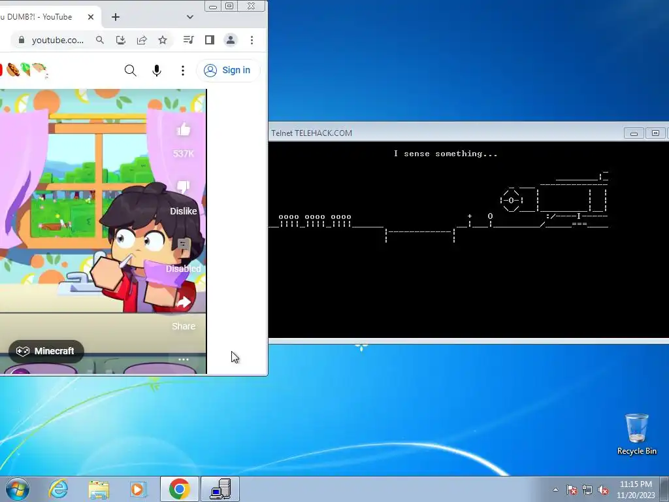
Task: Open Chrome media control icon
Action: (x=188, y=40)
